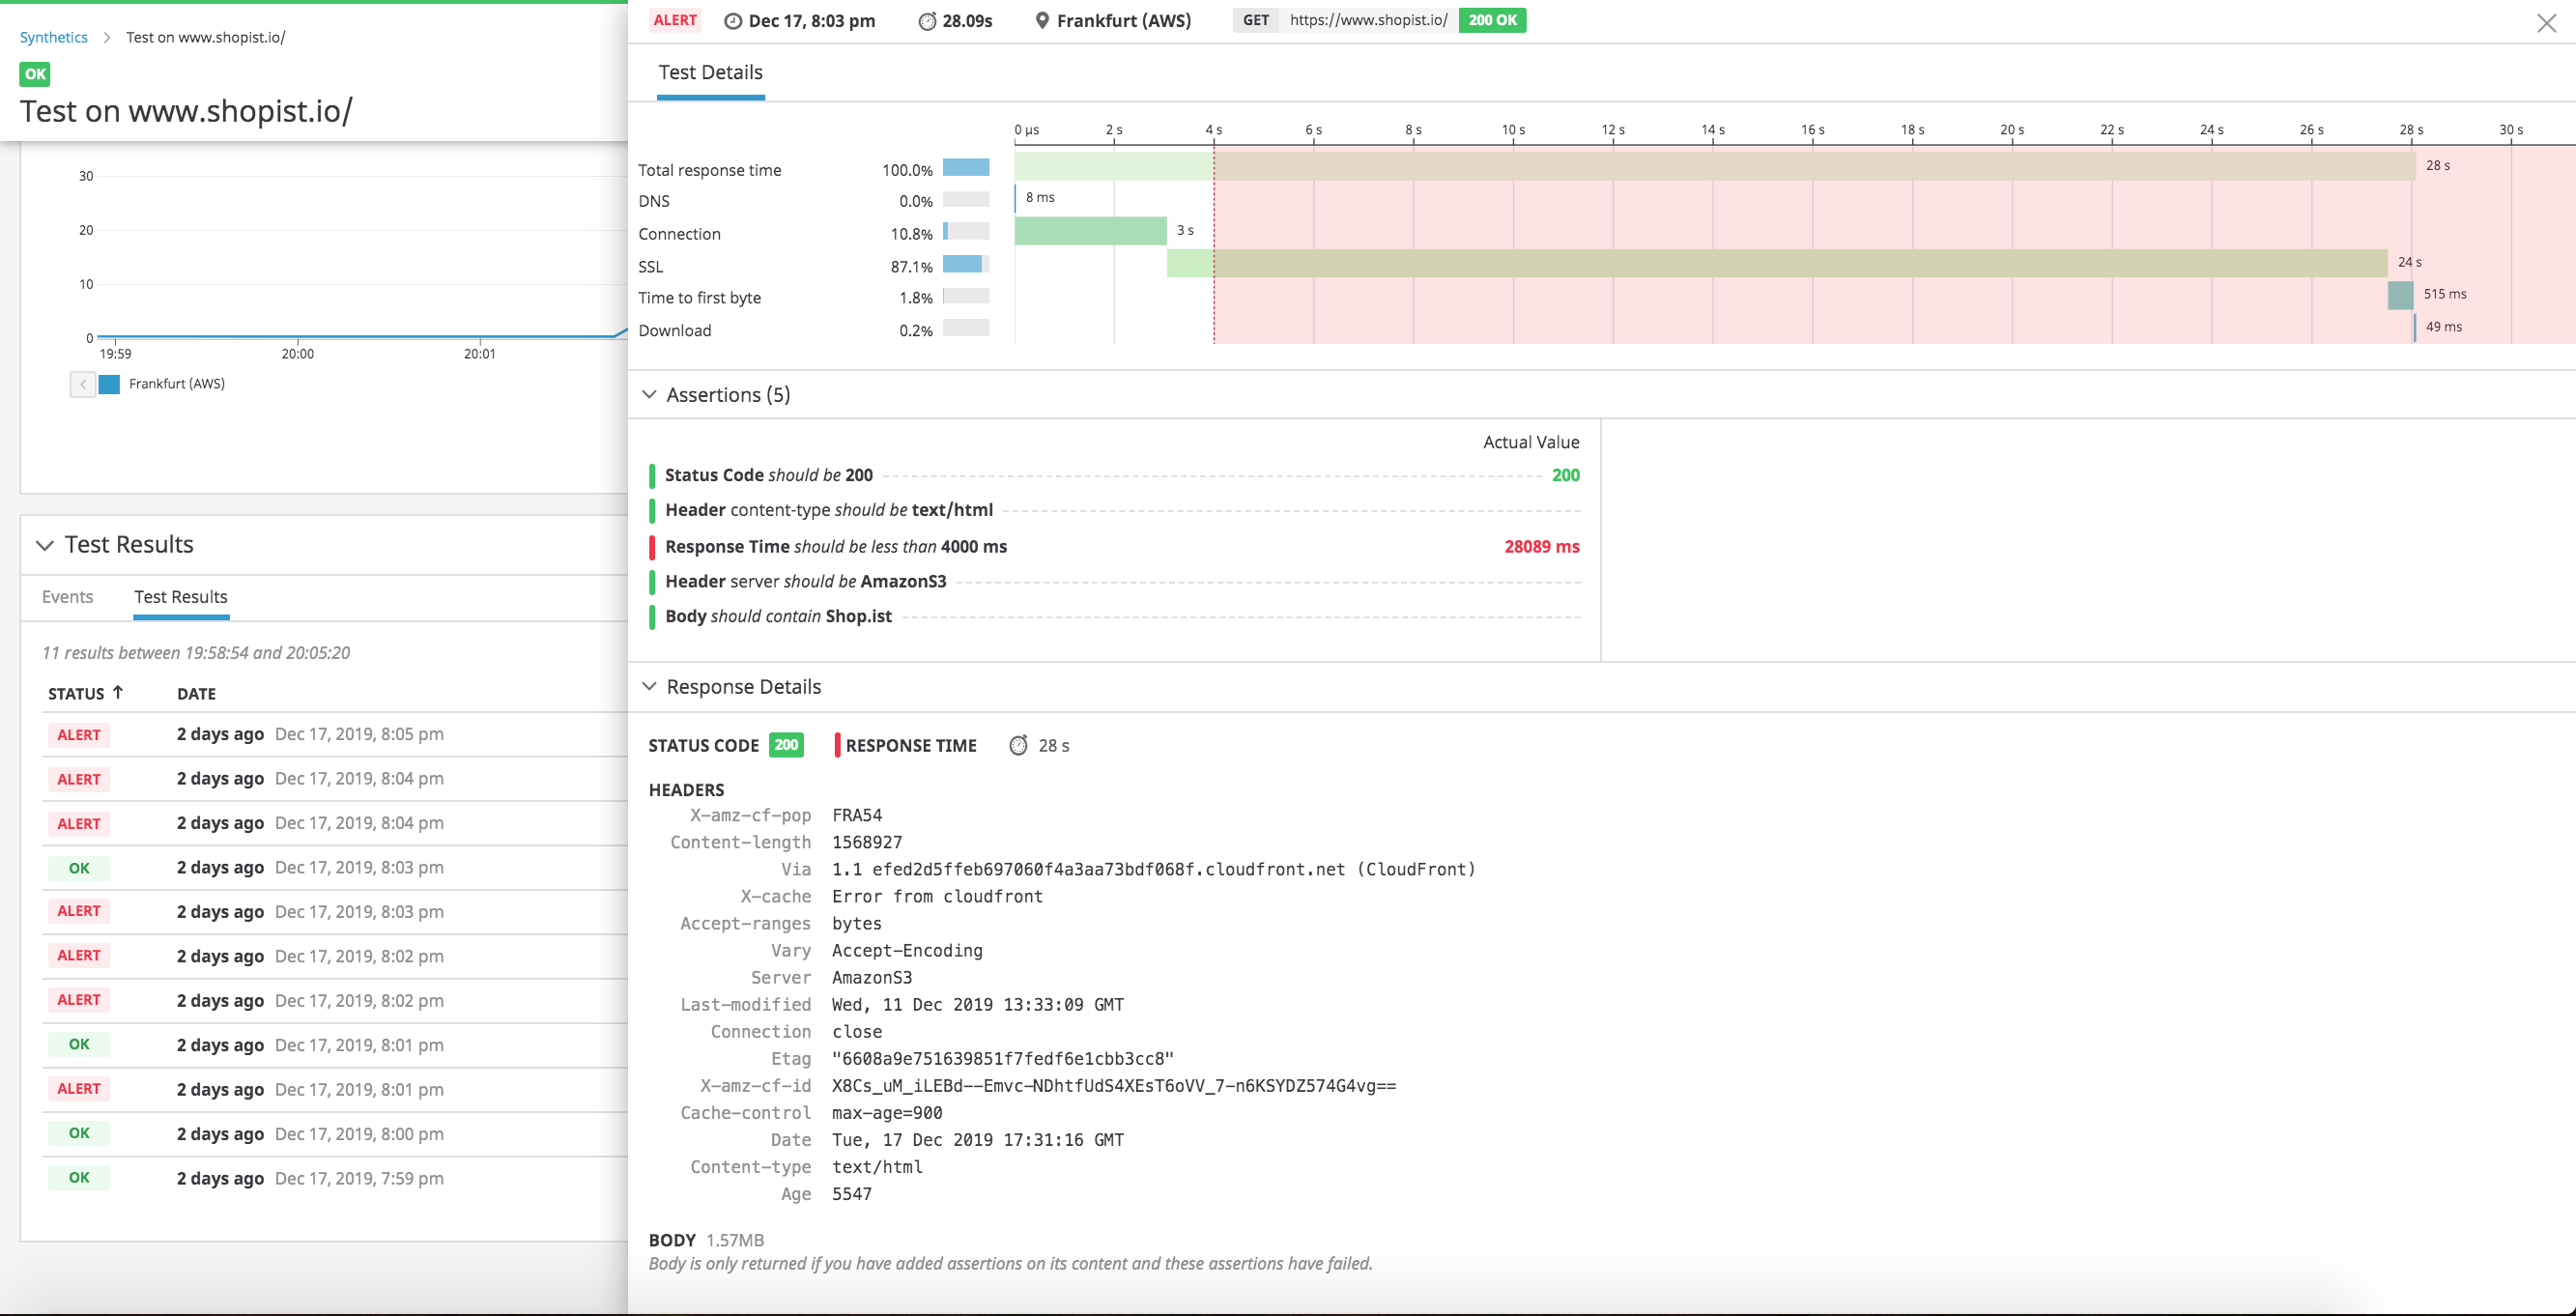Select the Test Results tab
The width and height of the screenshot is (2576, 1316).
[181, 596]
